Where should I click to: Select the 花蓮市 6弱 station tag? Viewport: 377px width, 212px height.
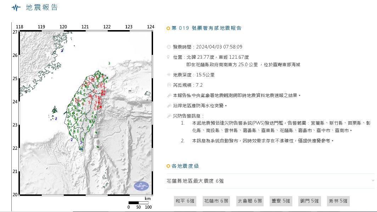(x=216, y=201)
